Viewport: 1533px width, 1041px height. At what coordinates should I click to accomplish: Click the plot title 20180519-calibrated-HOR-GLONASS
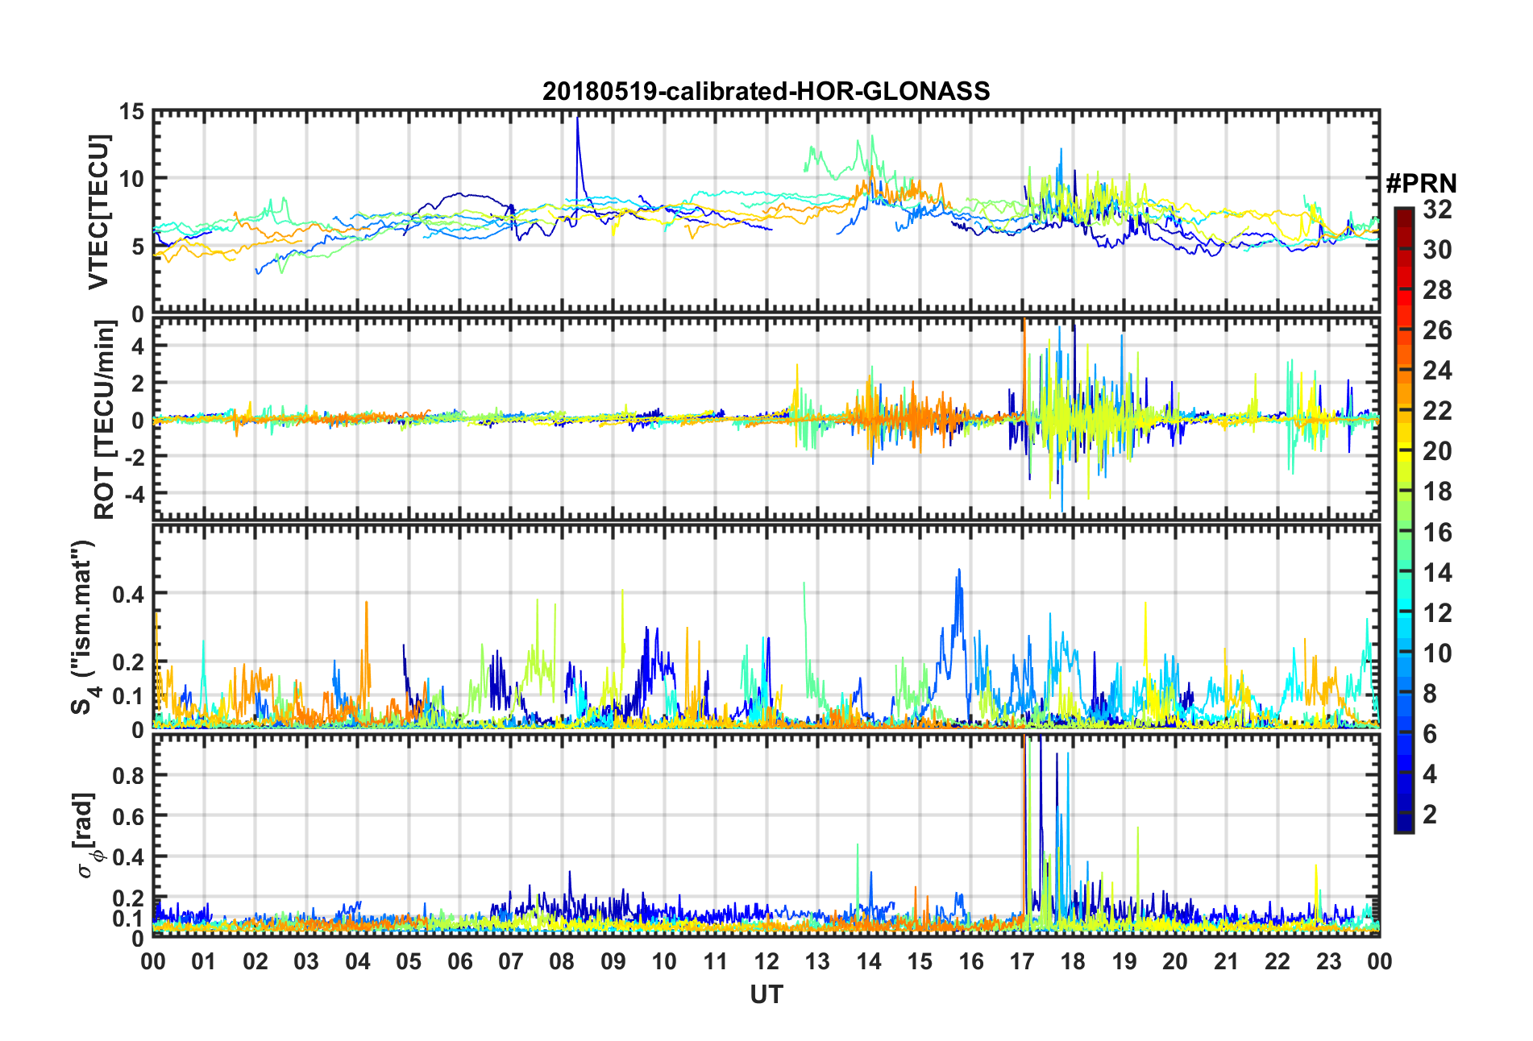click(766, 91)
